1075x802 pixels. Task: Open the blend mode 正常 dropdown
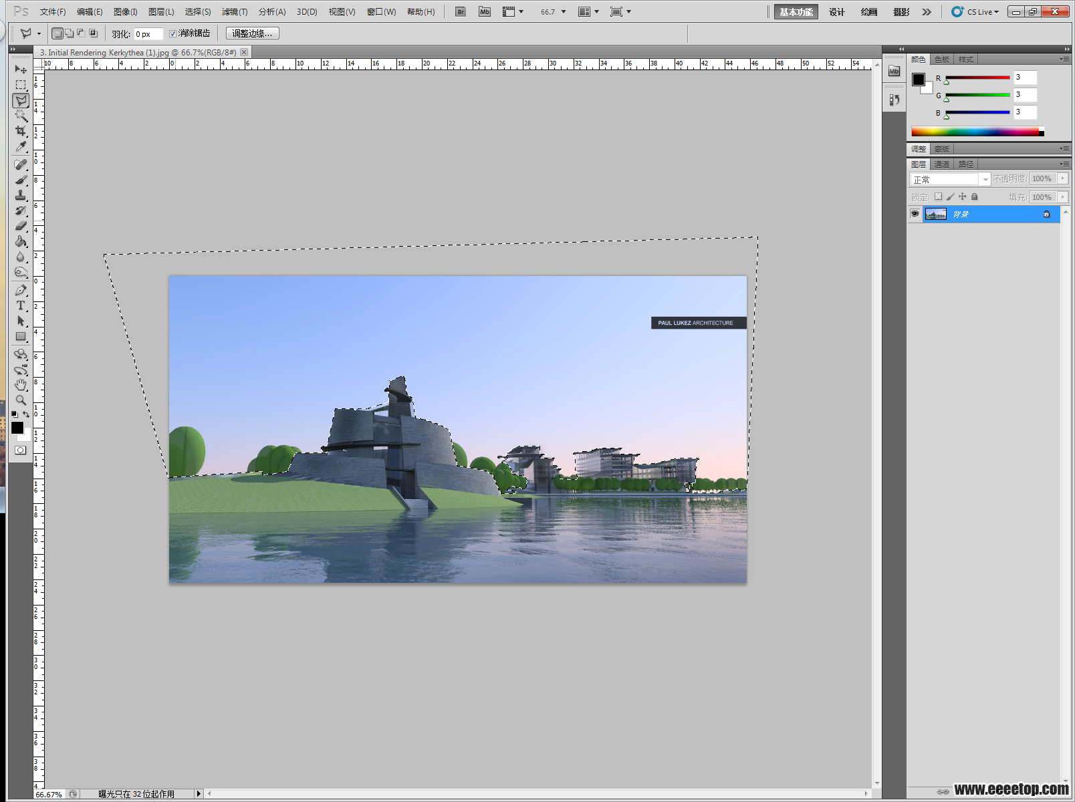[950, 179]
